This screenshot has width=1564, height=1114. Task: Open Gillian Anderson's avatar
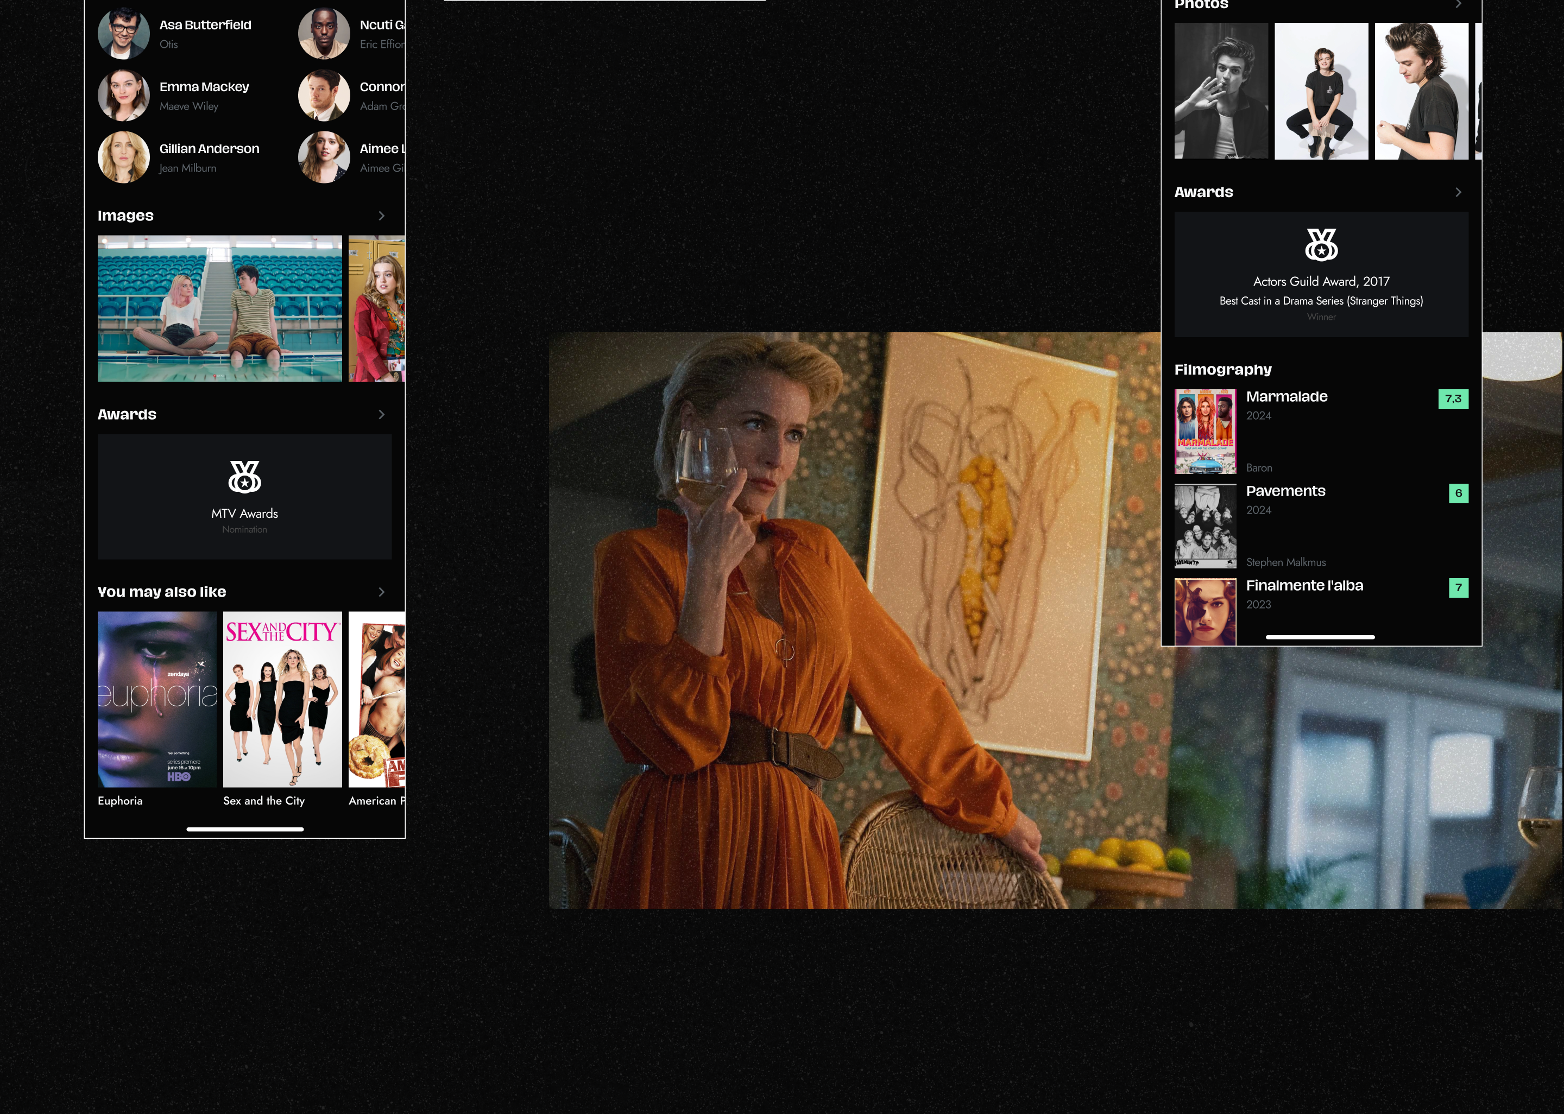pos(123,157)
